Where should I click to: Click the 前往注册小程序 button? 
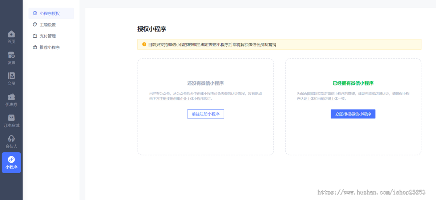click(x=206, y=114)
